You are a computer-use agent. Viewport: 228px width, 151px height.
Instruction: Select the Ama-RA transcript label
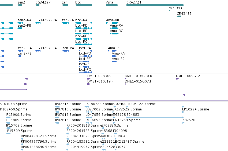click(x=117, y=25)
